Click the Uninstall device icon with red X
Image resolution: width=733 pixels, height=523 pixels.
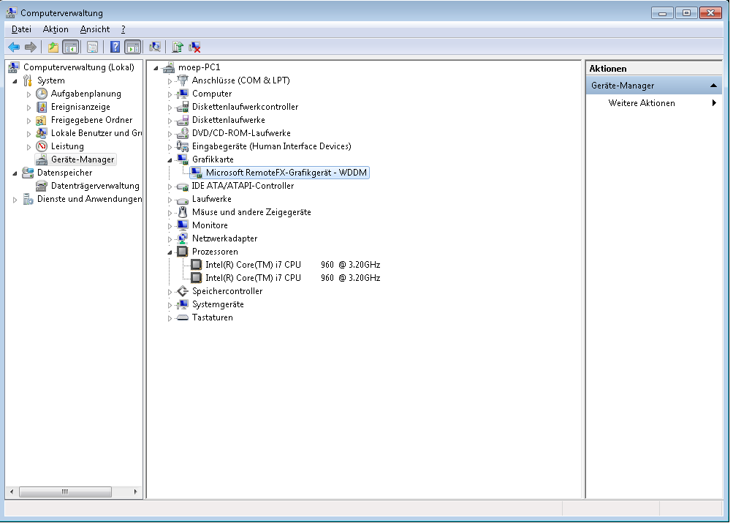(194, 48)
